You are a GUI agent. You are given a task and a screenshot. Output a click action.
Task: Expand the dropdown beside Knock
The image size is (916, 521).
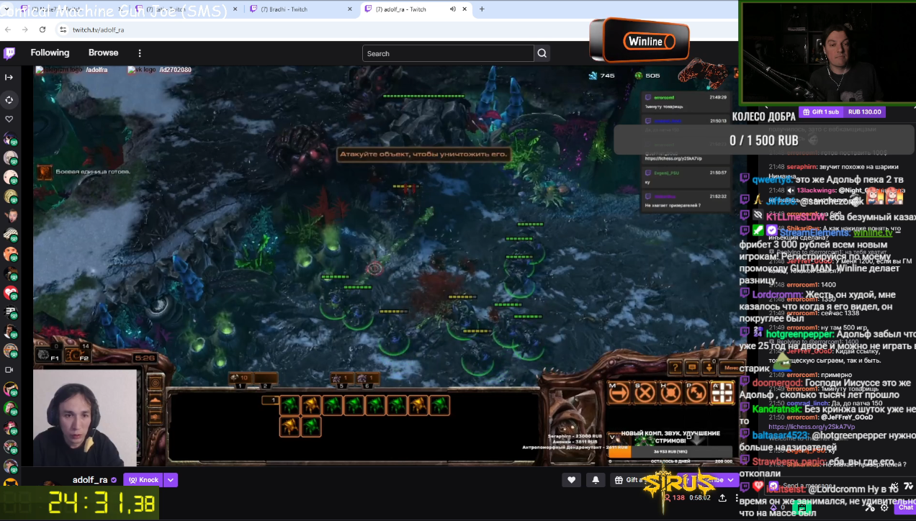171,480
